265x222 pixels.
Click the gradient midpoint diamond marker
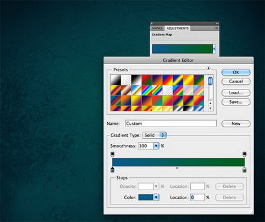click(177, 168)
